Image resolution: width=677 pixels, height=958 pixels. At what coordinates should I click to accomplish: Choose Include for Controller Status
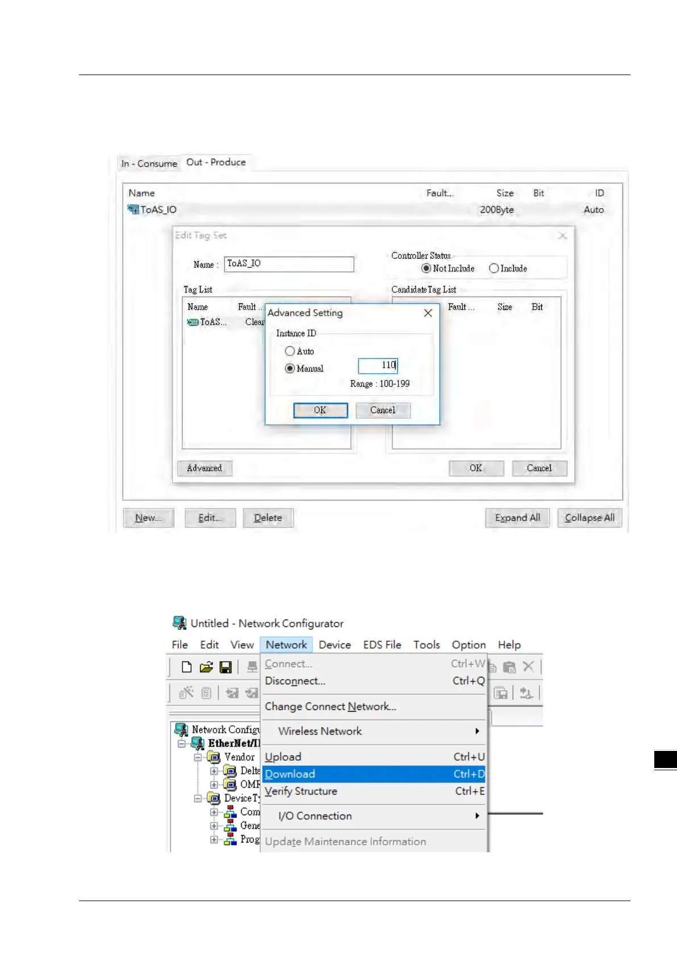(x=494, y=268)
